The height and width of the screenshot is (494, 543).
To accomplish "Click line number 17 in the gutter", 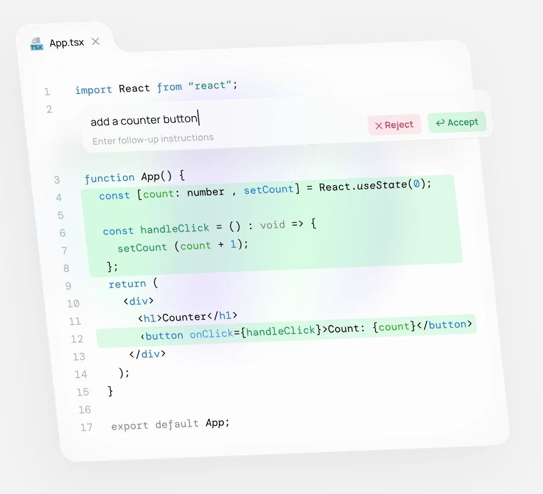I will (86, 427).
